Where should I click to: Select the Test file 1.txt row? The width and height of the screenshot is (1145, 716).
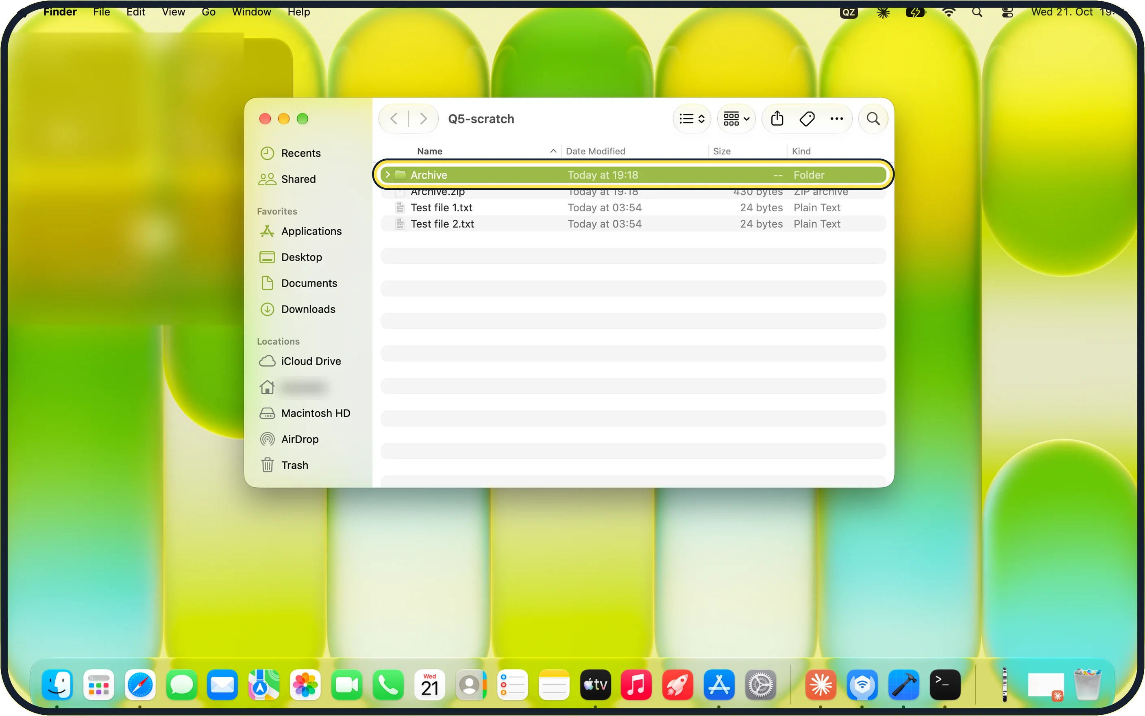[x=633, y=207]
